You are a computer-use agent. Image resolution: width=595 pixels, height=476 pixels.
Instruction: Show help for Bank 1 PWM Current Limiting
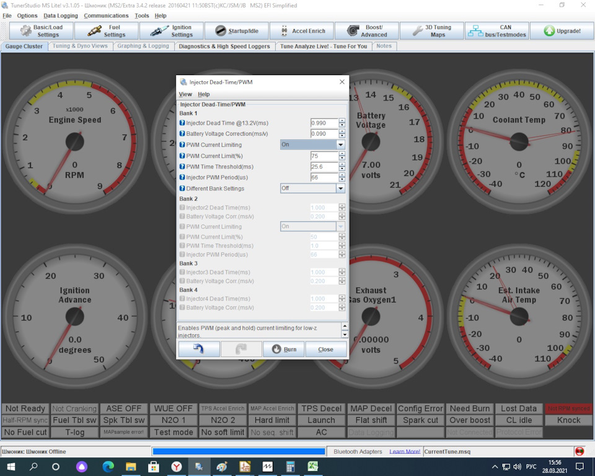point(182,144)
